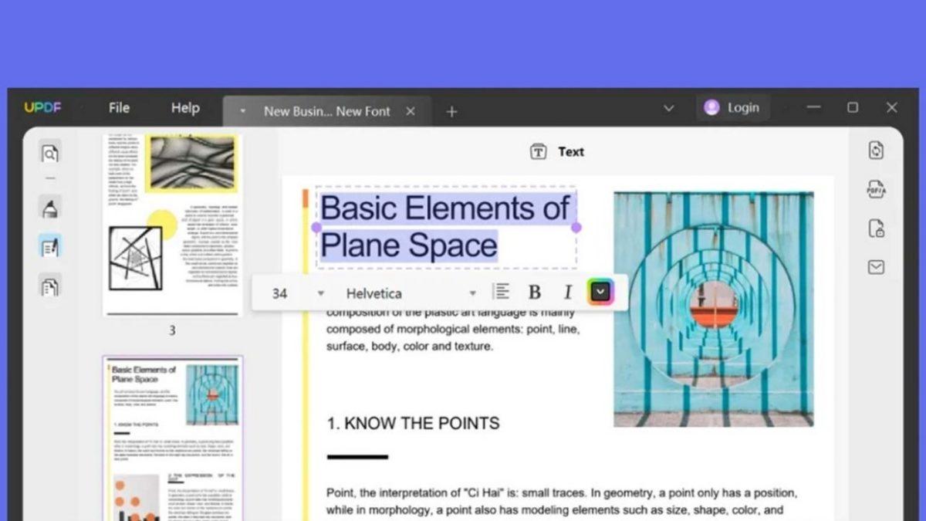Screen dimensions: 926x521
Task: Toggle bold formatting for selected text
Action: click(x=534, y=292)
